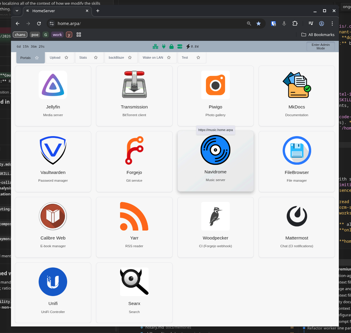Click the green lock status icon
This screenshot has width=351, height=333.
coord(171,46)
